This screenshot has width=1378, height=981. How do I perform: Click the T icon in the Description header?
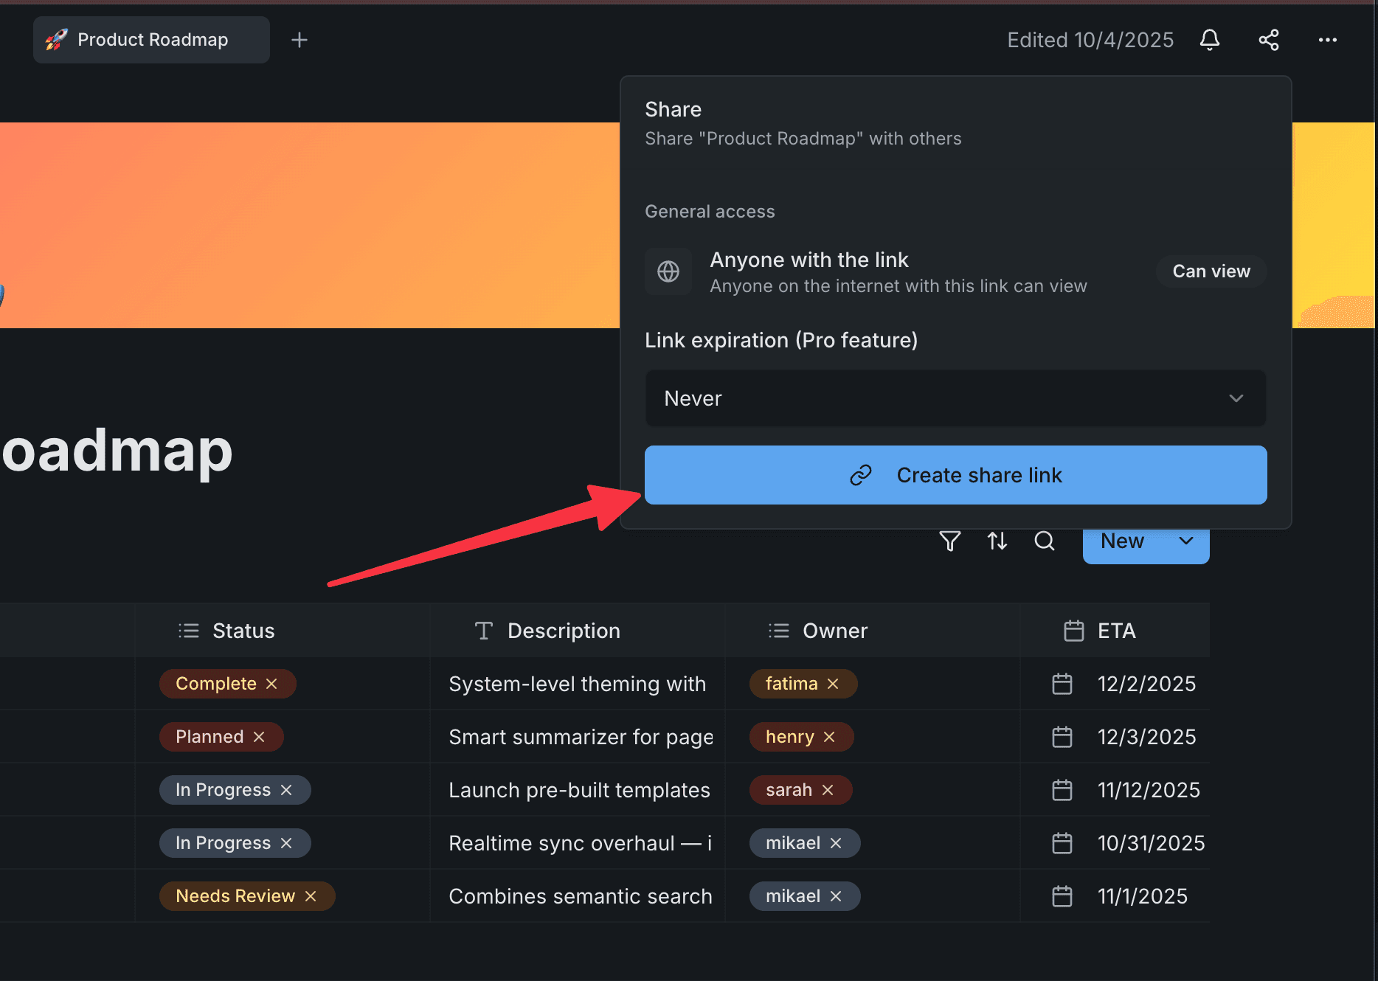click(484, 630)
